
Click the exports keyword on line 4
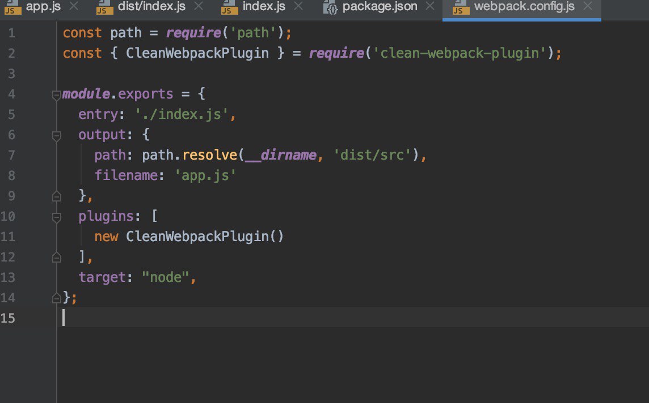(145, 94)
